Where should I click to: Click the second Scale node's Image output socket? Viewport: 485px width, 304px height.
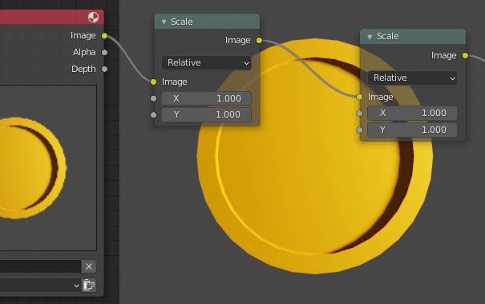tap(465, 55)
